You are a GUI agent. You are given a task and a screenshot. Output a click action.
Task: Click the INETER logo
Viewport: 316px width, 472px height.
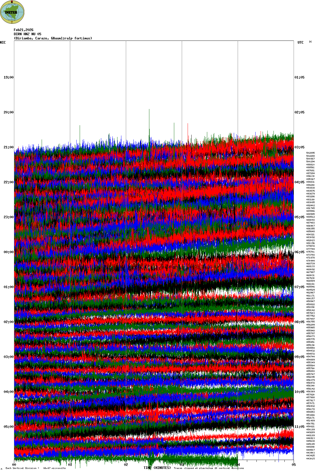pyautogui.click(x=12, y=12)
